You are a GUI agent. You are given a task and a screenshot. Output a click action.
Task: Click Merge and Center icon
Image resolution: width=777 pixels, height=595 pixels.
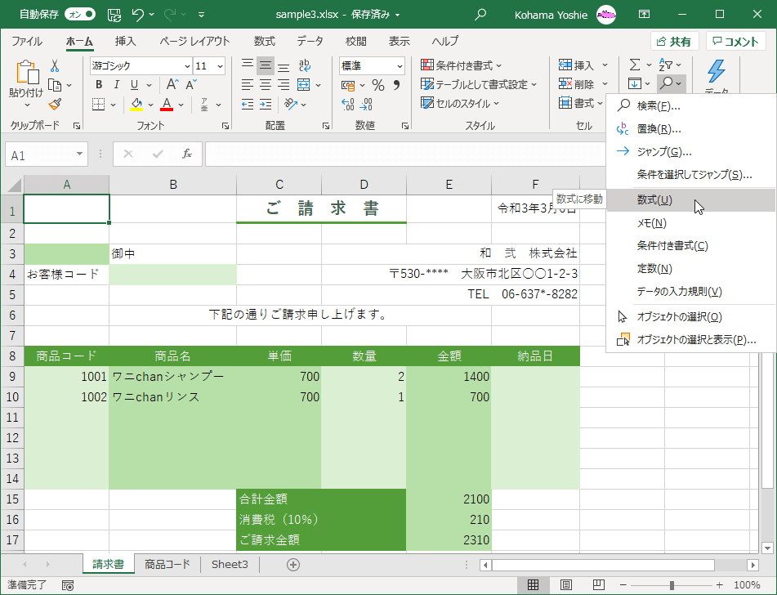(304, 85)
